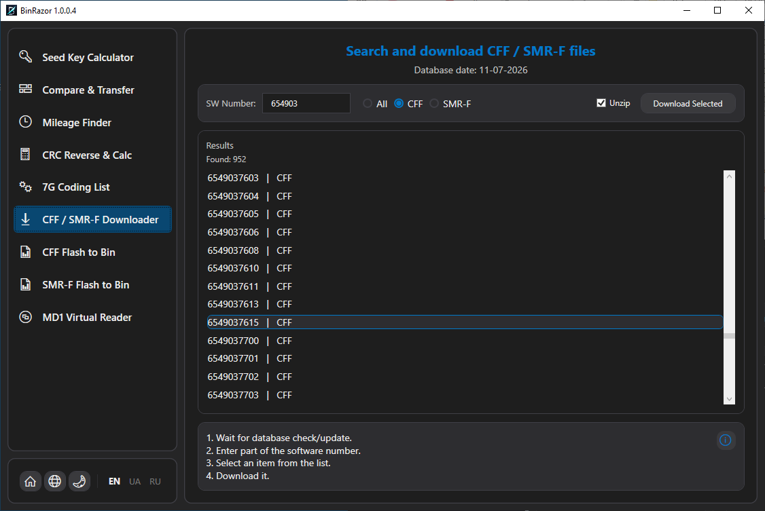Screen dimensions: 765x511
Task: Switch language to EN
Action: (x=114, y=481)
